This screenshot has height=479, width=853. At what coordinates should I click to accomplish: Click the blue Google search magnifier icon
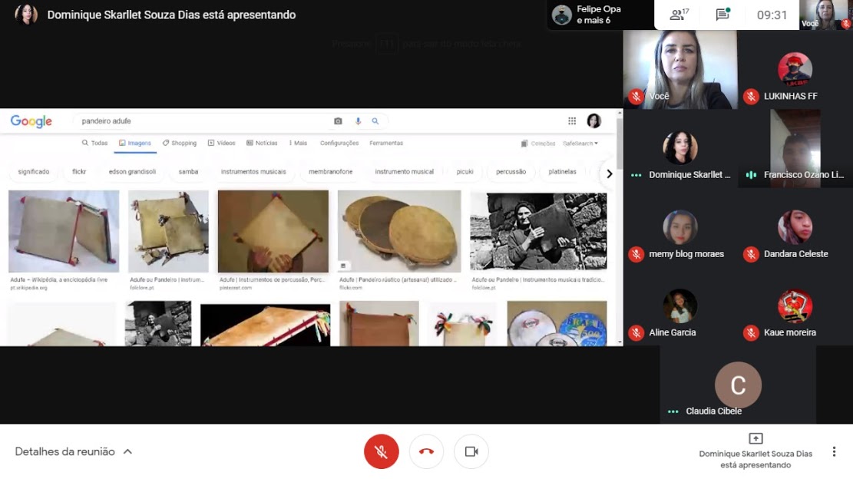375,121
